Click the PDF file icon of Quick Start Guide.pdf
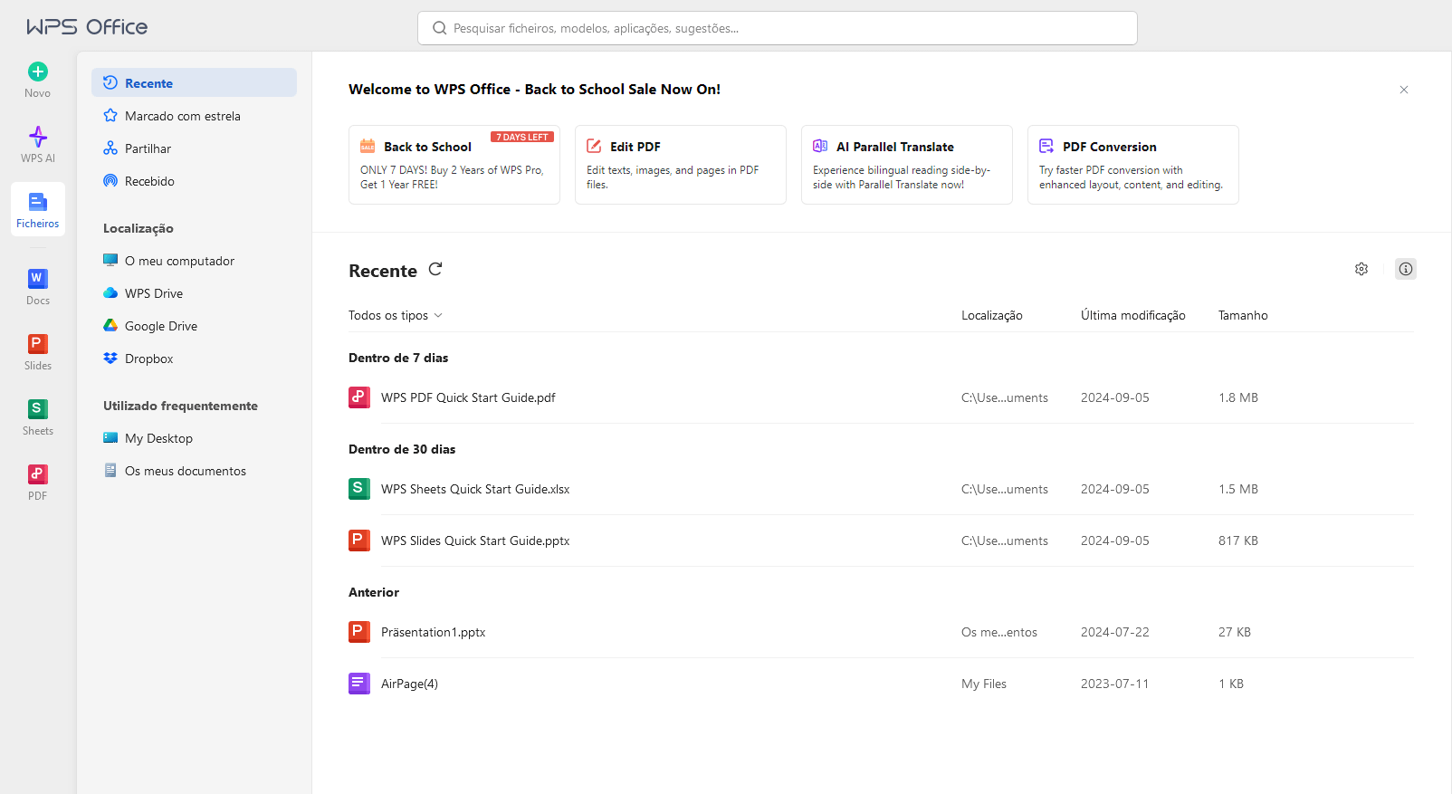Image resolution: width=1452 pixels, height=794 pixels. pos(359,397)
